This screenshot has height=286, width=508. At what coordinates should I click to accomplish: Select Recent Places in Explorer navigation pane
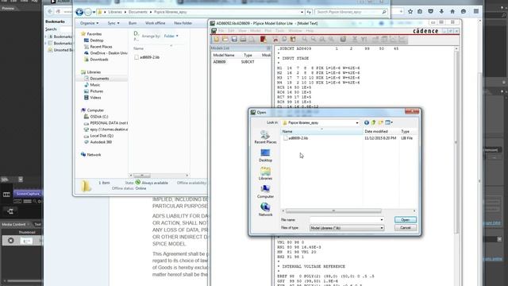pos(101,47)
